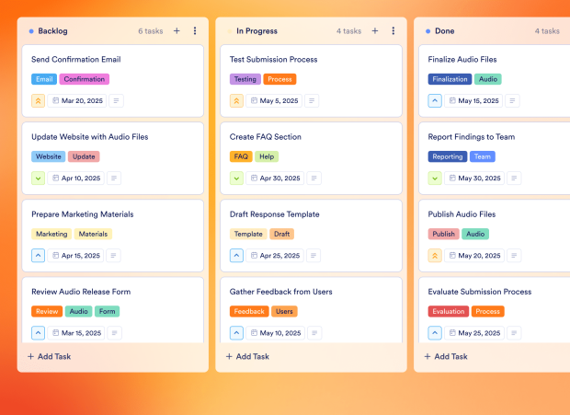Select Mar 20, 2025 due date
This screenshot has height=415, width=570.
pyautogui.click(x=78, y=100)
